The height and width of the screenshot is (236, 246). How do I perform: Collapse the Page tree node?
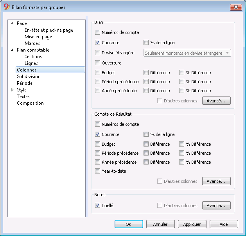(12, 23)
